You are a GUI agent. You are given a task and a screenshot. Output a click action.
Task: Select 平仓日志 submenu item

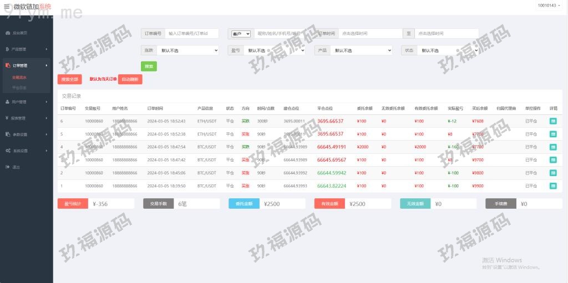point(19,88)
